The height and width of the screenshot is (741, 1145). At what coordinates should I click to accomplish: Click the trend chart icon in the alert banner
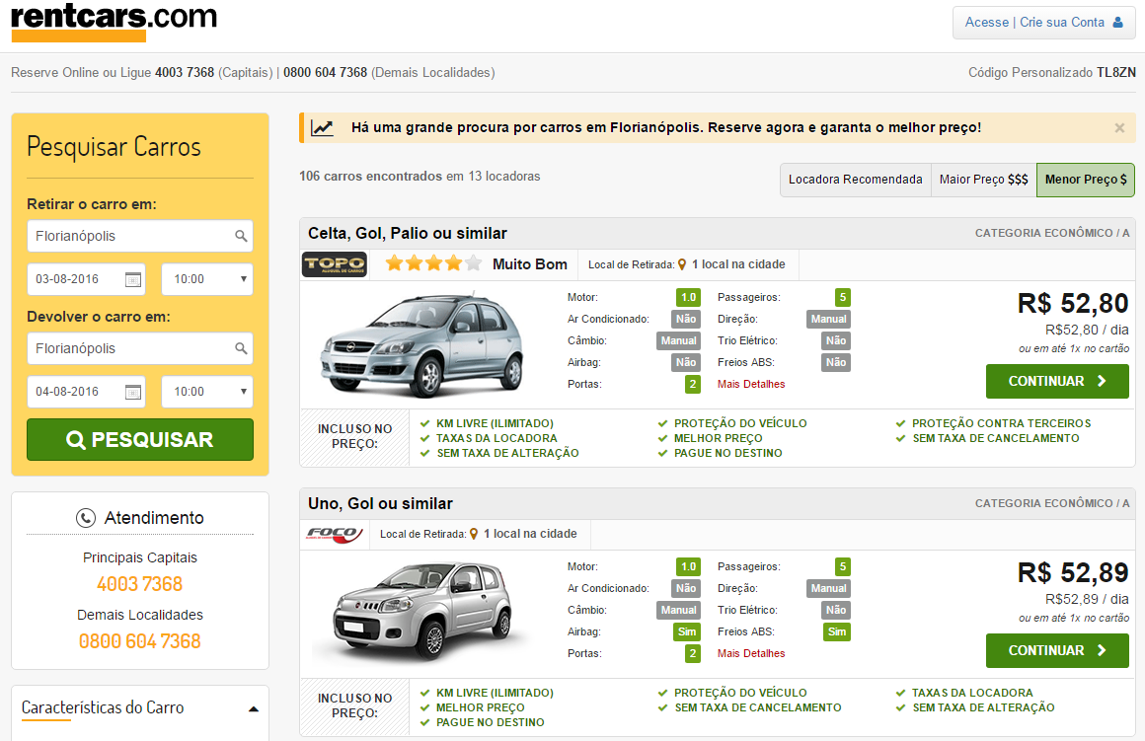(322, 127)
